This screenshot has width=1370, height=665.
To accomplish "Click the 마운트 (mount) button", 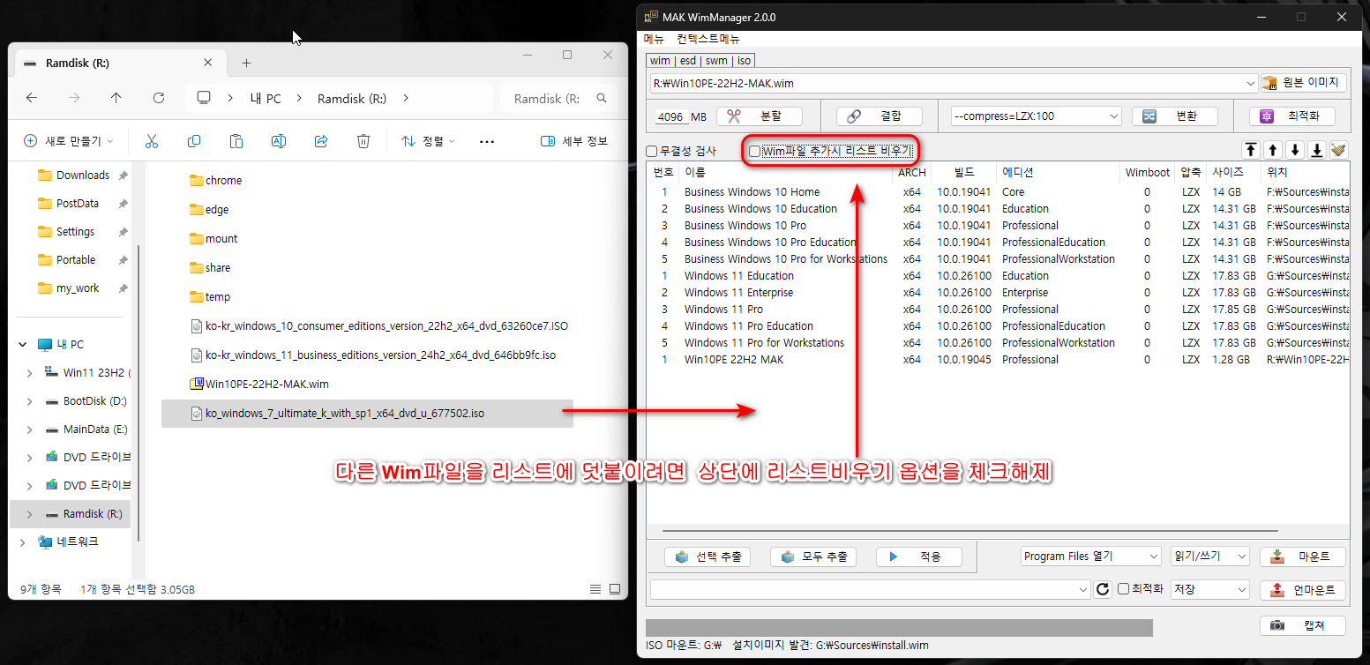I will (1303, 557).
